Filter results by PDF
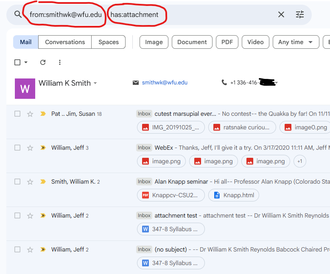 click(227, 42)
